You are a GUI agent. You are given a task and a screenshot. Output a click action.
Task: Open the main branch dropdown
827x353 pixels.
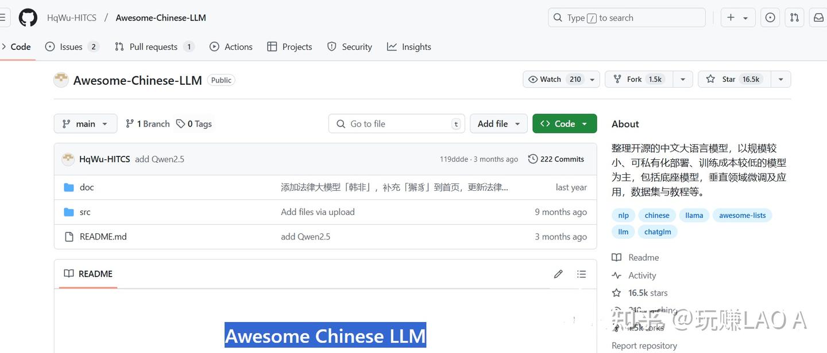point(85,123)
